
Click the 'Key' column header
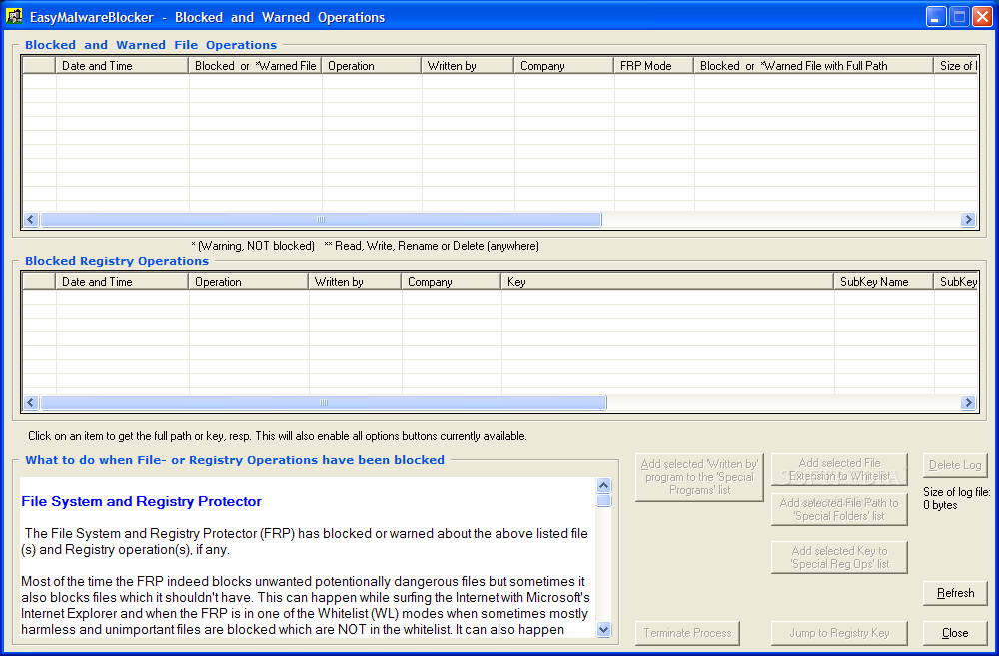[667, 281]
